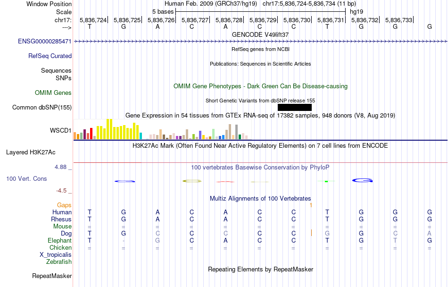The width and height of the screenshot is (448, 287).
Task: Click the PhyloP -4.5 lower scale value
Action: tap(61, 190)
